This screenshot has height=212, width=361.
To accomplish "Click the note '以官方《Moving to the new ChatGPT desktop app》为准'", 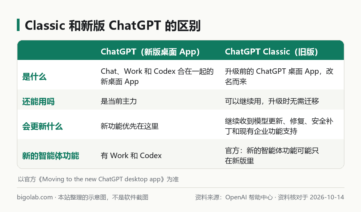I will coord(98,179).
